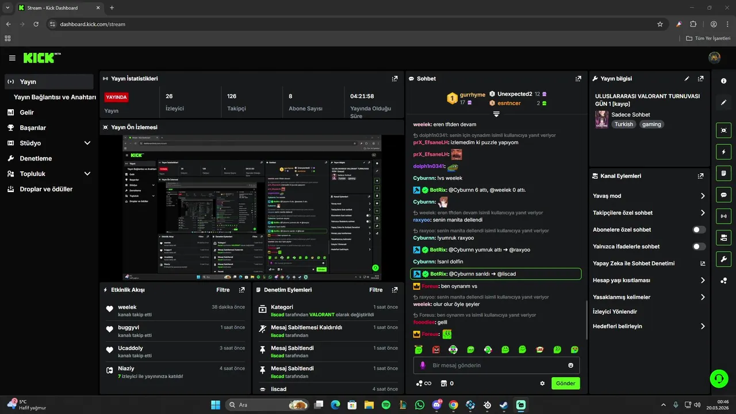
Task: Click the Bir mesaj gönderin input field
Action: [497, 365]
